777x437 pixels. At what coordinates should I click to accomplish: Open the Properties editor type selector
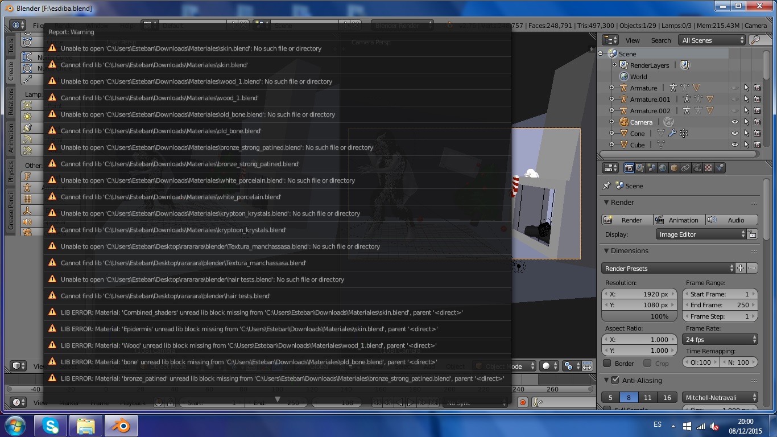pyautogui.click(x=610, y=168)
